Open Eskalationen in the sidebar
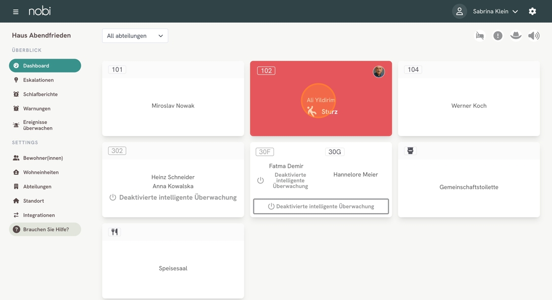Screen dimensions: 552x300 pos(38,80)
